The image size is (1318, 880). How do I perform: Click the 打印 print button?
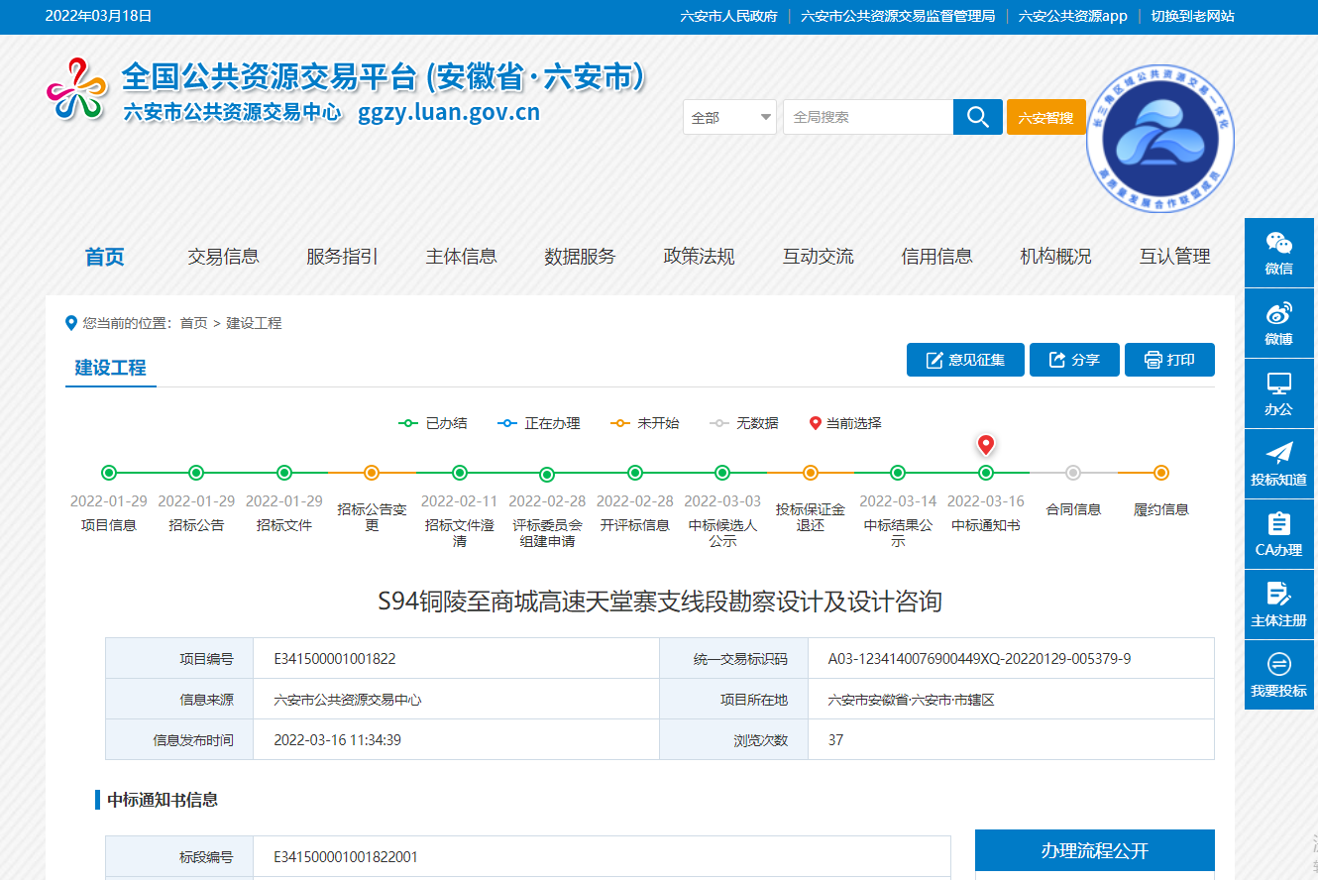(x=1169, y=360)
